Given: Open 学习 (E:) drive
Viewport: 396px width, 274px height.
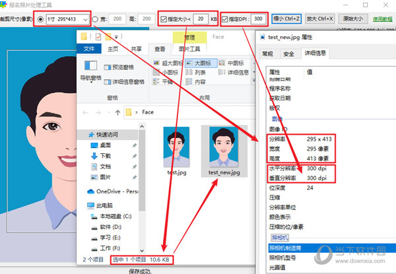Looking at the screenshot, I should [x=106, y=238].
